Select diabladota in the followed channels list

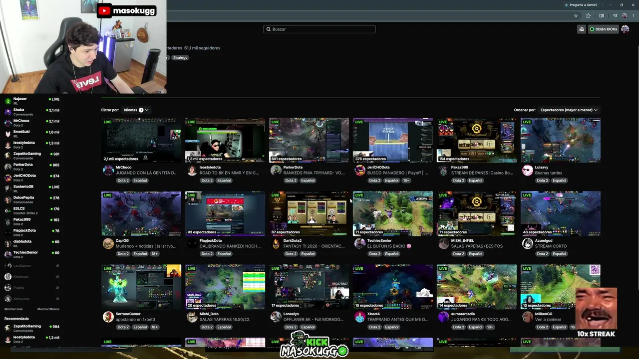click(x=32, y=243)
